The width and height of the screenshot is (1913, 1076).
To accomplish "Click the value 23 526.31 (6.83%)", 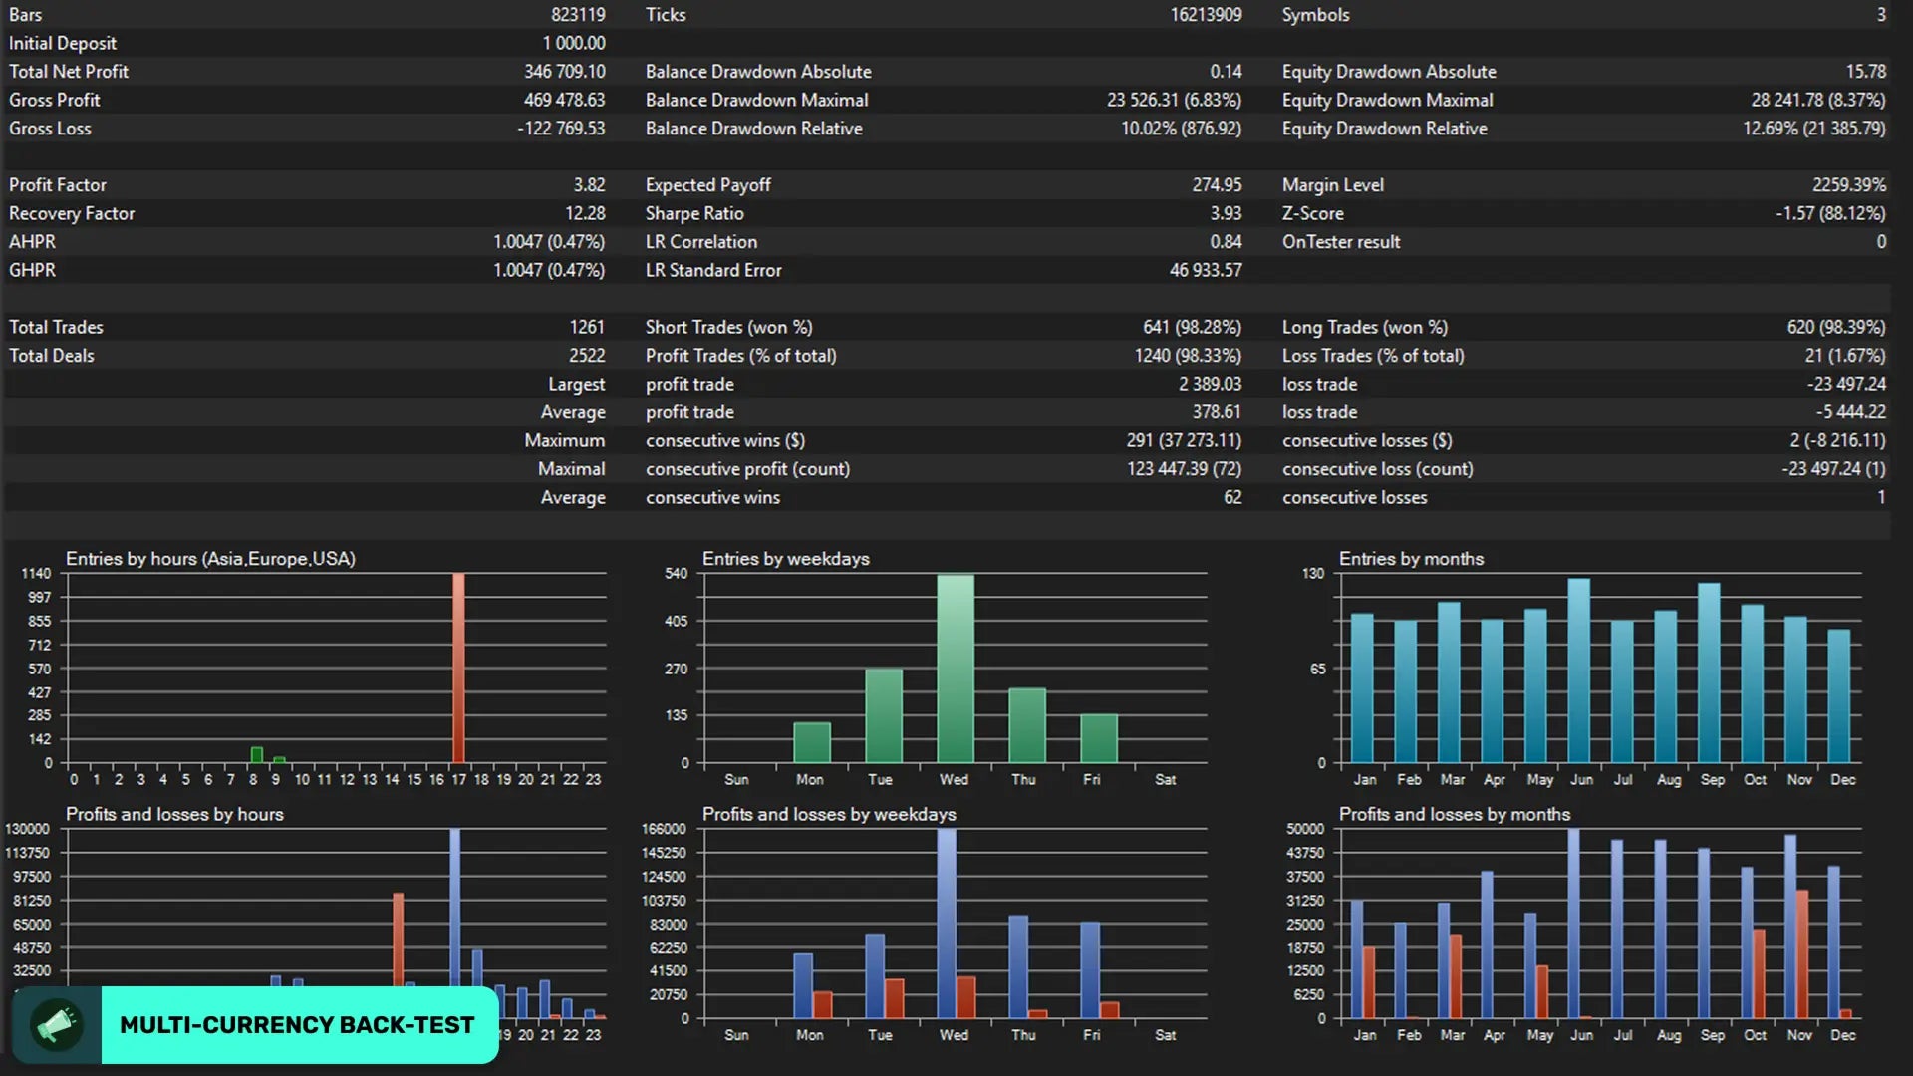I will (x=1174, y=100).
